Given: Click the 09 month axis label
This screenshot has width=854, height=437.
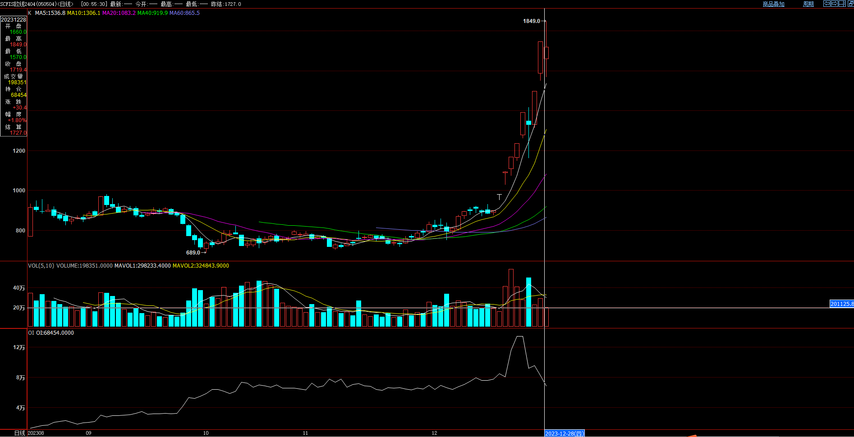Looking at the screenshot, I should [88, 433].
